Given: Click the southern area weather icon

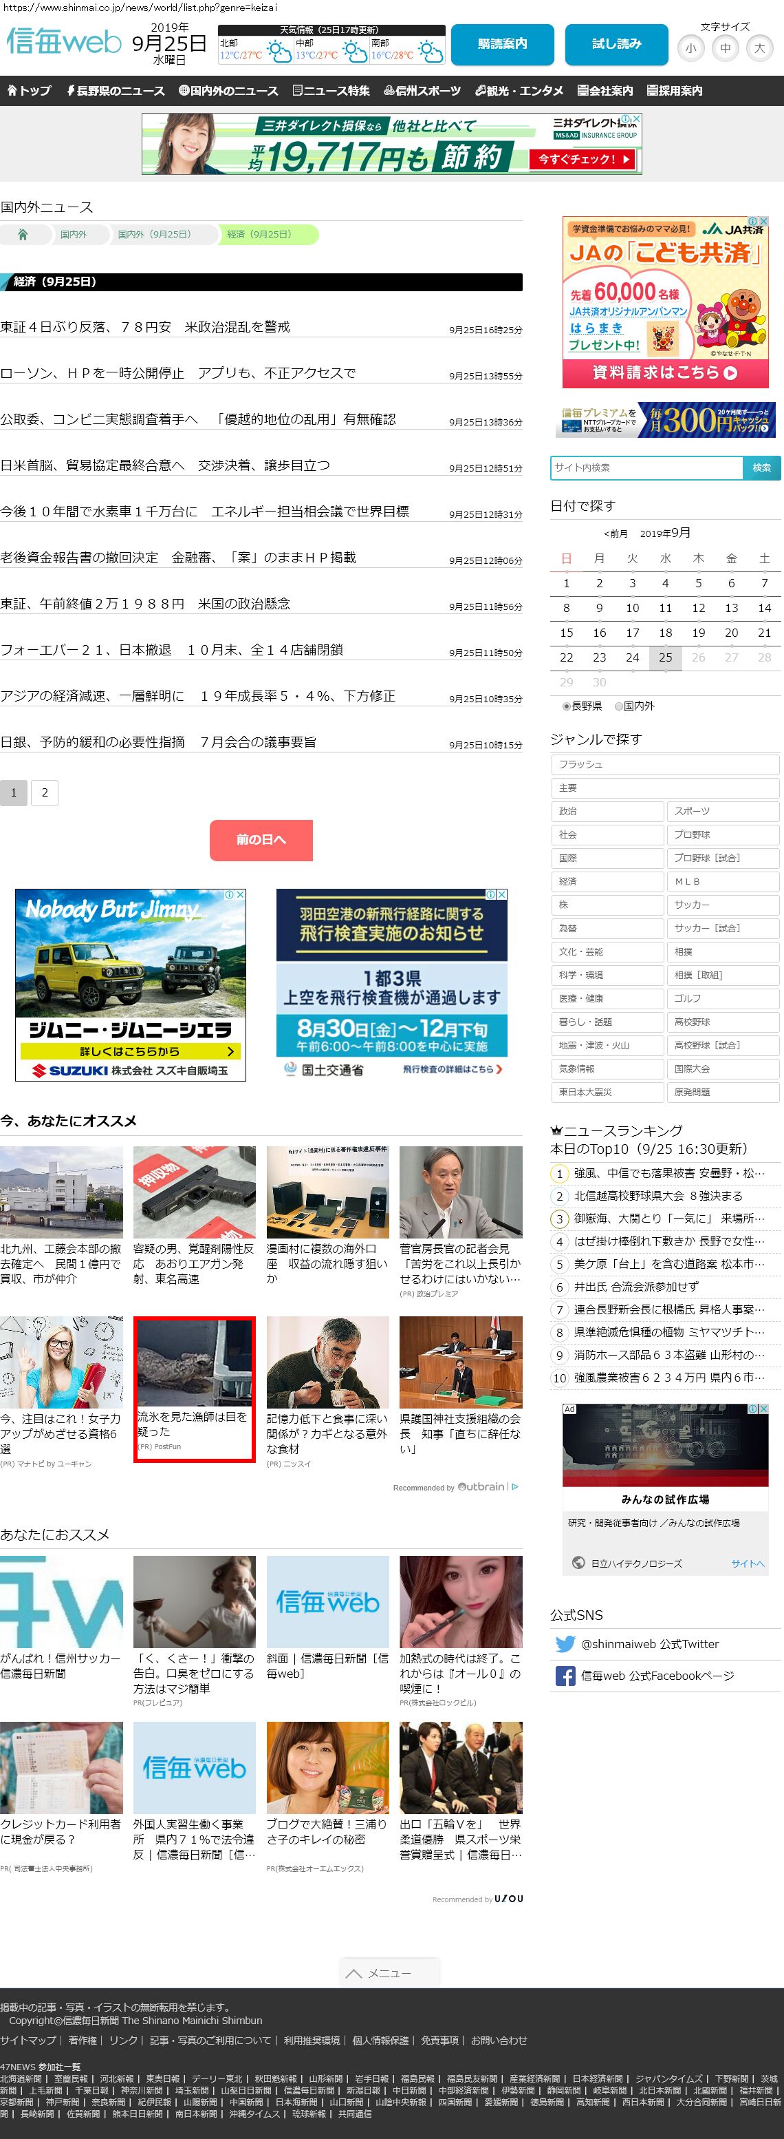Looking at the screenshot, I should [431, 52].
